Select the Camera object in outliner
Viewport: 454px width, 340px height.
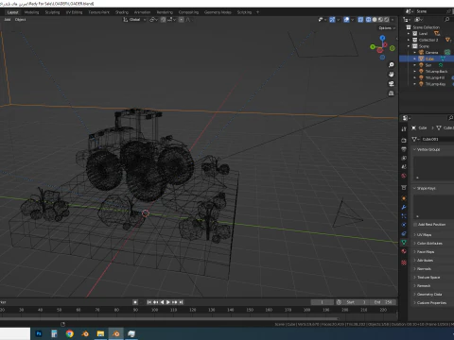point(431,53)
